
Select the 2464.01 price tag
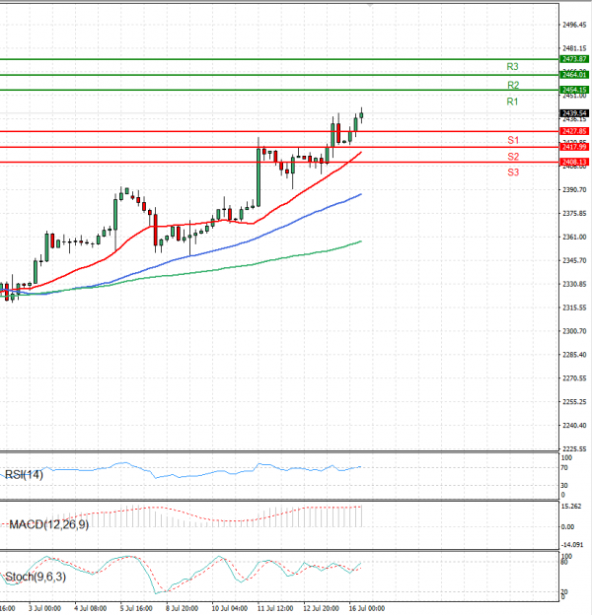pos(574,75)
